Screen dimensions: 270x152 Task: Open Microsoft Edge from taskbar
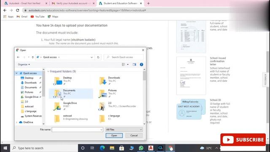pyautogui.click(x=102, y=148)
